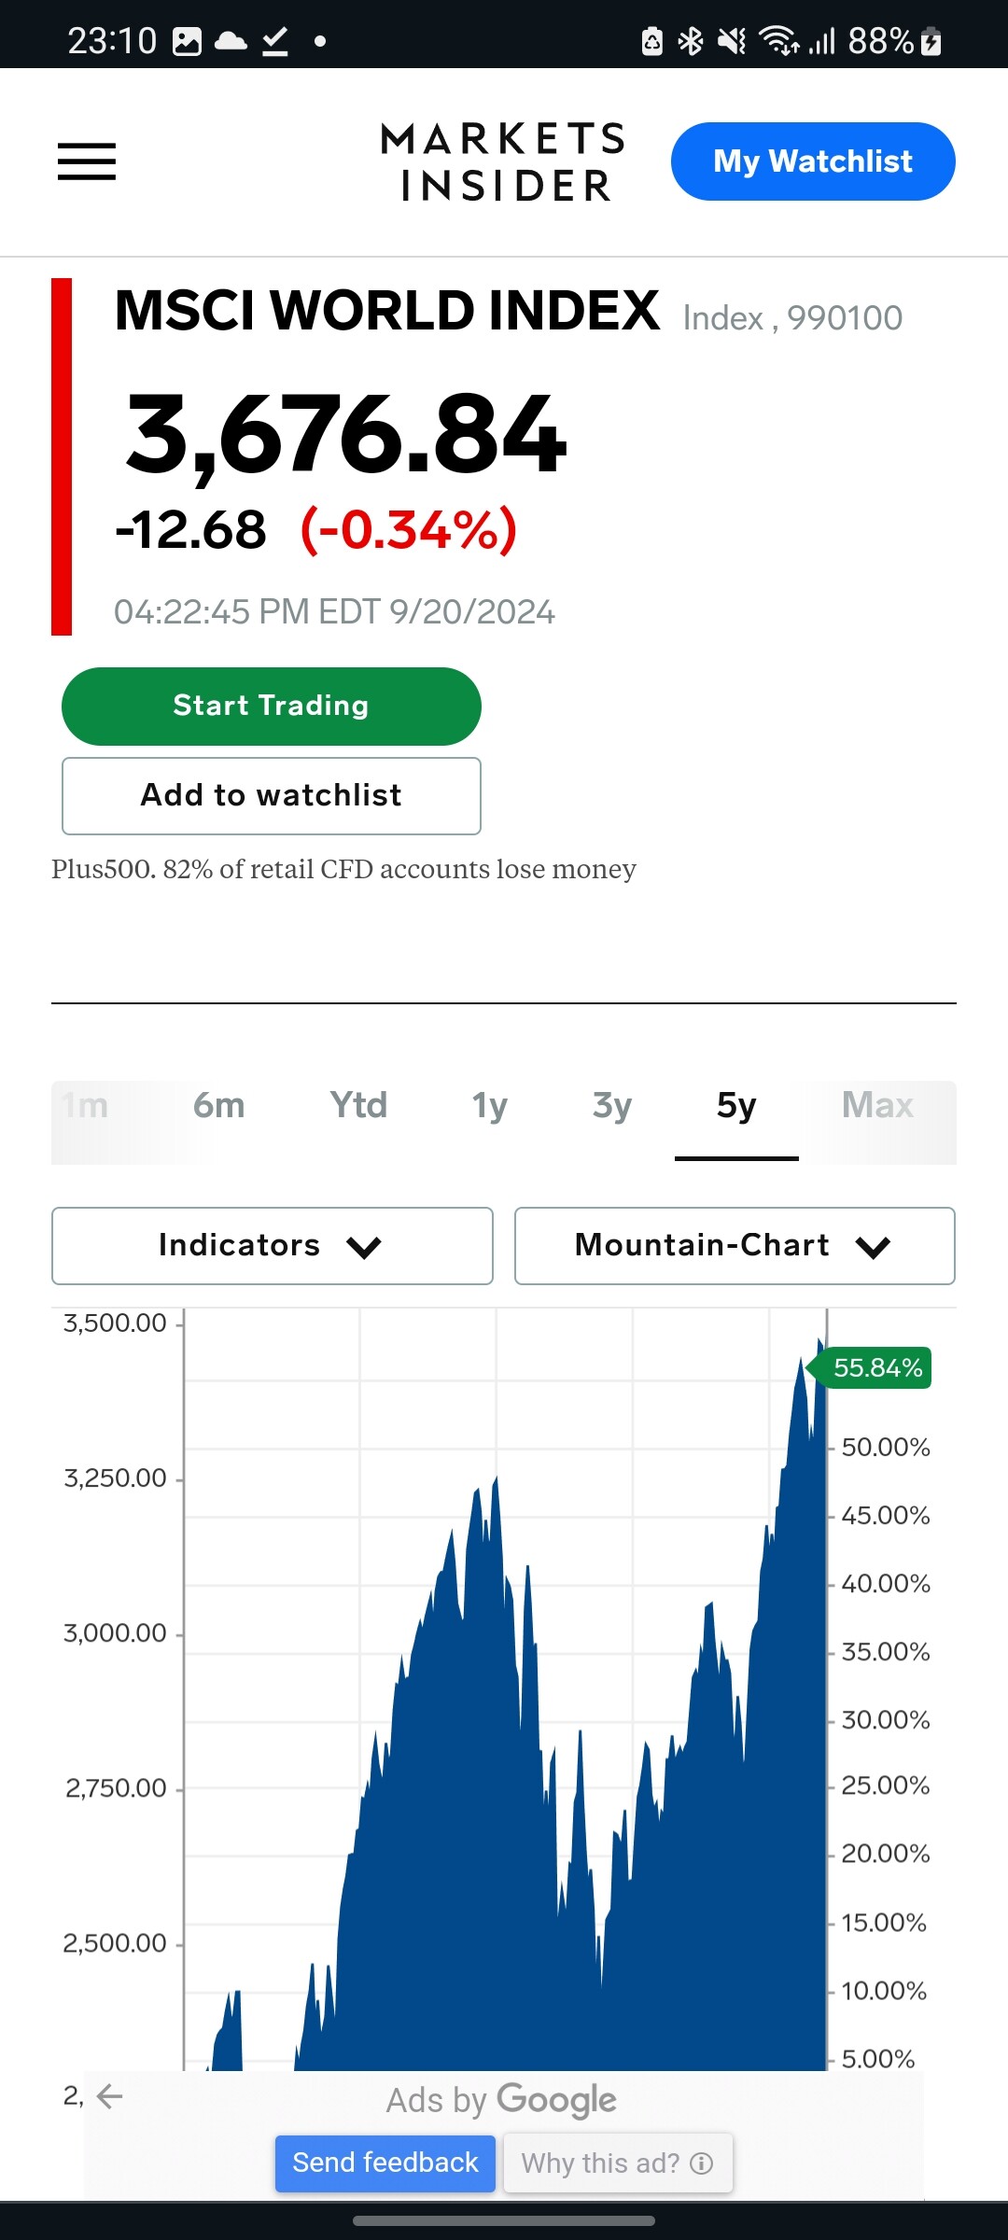Image resolution: width=1008 pixels, height=2240 pixels.
Task: Show the Max chart range
Action: point(877,1106)
